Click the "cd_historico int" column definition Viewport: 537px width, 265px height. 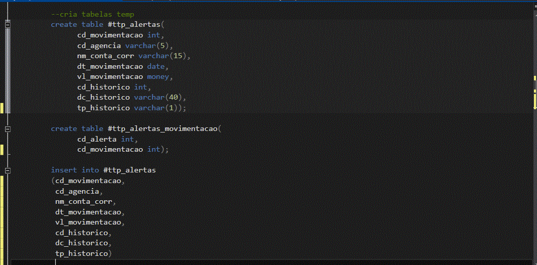coord(112,87)
